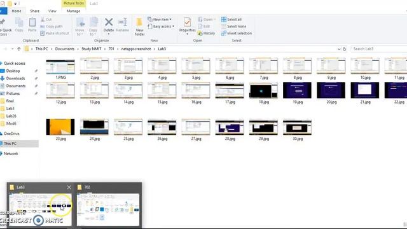Select the 21.jpg thumbnail
The image size is (407, 229).
point(364,90)
